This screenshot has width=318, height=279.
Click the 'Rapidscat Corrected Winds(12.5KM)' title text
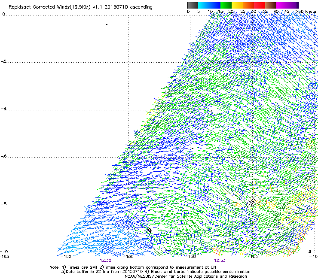click(x=49, y=7)
